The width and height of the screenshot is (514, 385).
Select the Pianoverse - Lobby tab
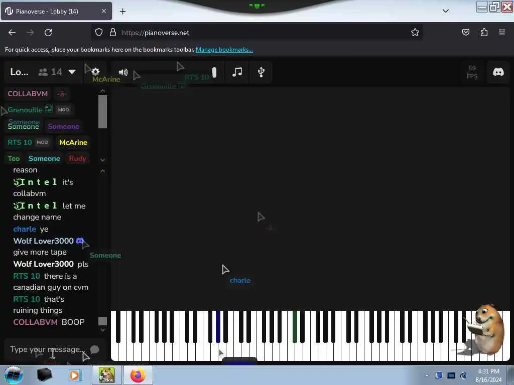pyautogui.click(x=56, y=11)
